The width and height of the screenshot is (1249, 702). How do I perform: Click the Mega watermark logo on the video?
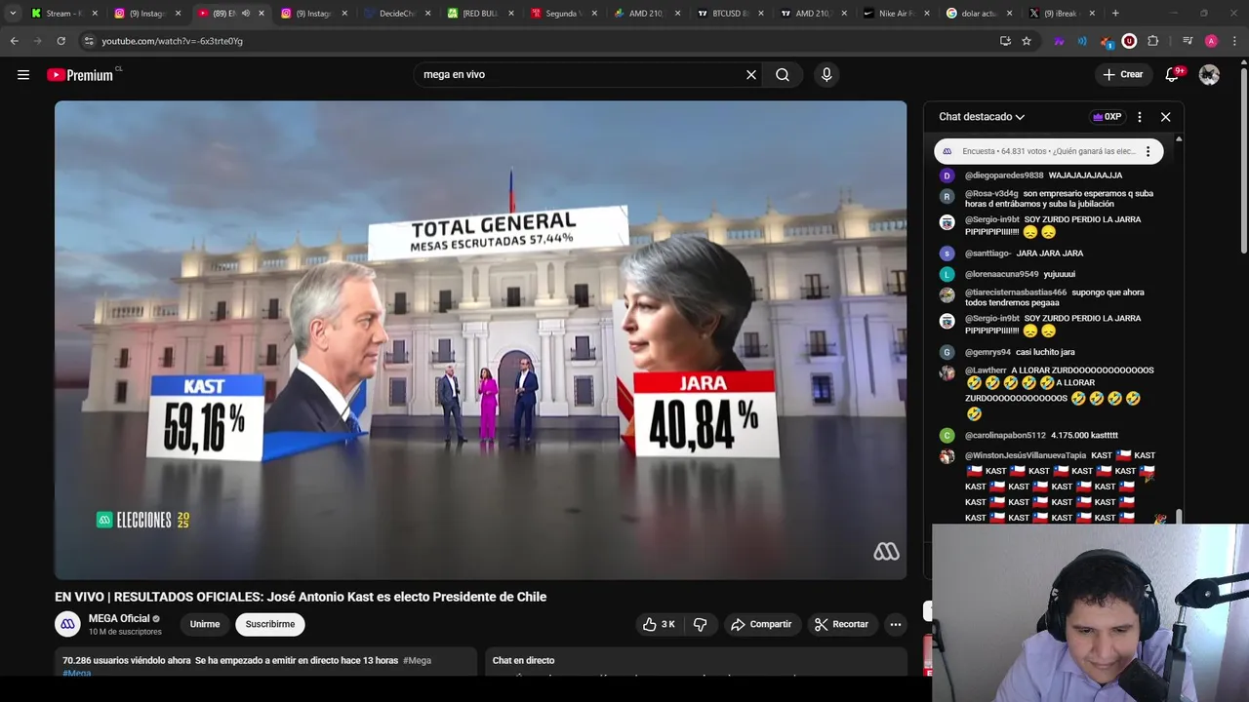[x=886, y=552]
